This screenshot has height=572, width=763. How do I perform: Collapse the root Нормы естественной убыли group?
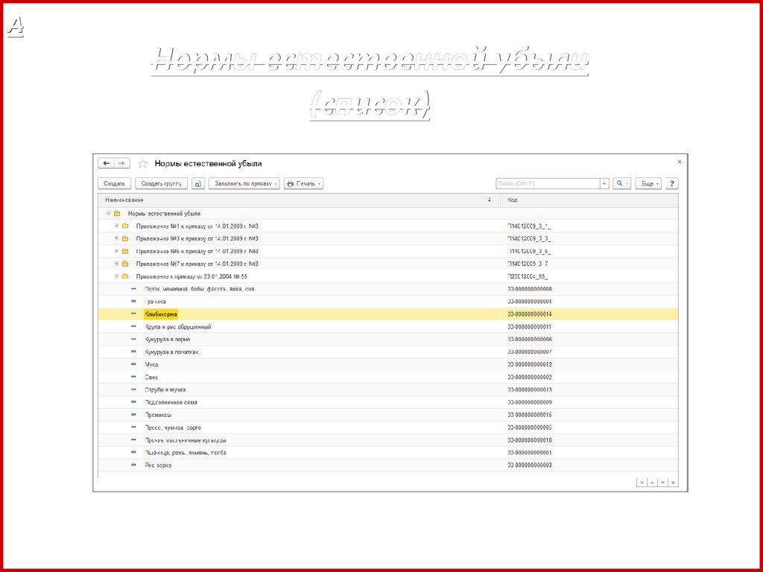pyautogui.click(x=108, y=213)
